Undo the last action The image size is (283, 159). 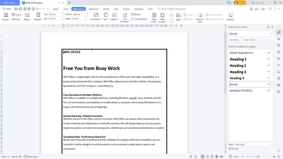(x=37, y=9)
